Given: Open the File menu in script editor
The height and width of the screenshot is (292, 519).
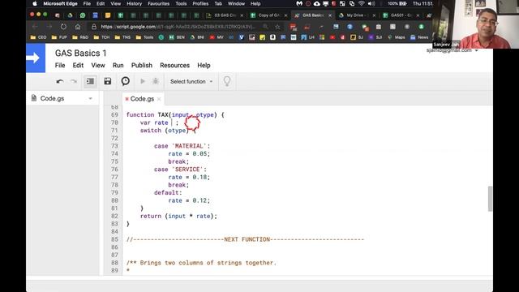Looking at the screenshot, I should 60,66.
